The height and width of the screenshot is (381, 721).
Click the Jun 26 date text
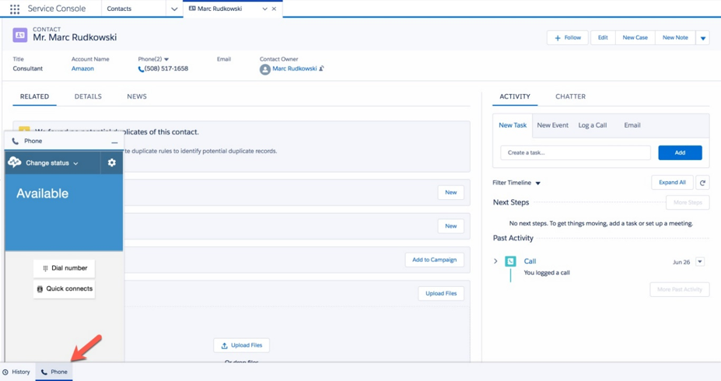click(x=681, y=262)
